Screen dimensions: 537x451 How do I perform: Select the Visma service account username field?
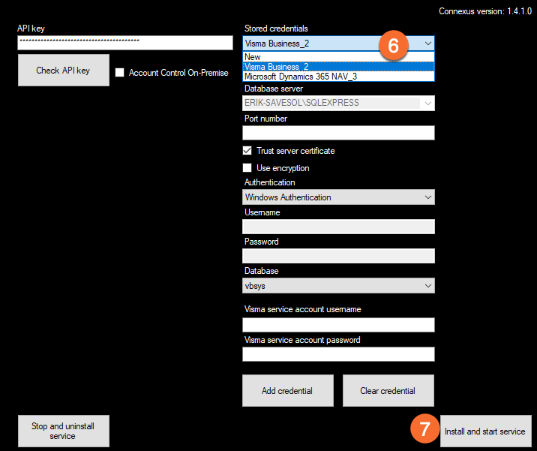coord(338,325)
